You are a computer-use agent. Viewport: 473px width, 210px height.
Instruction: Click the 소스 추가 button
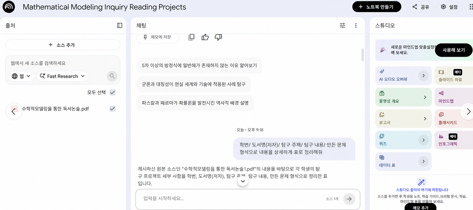tap(63, 45)
